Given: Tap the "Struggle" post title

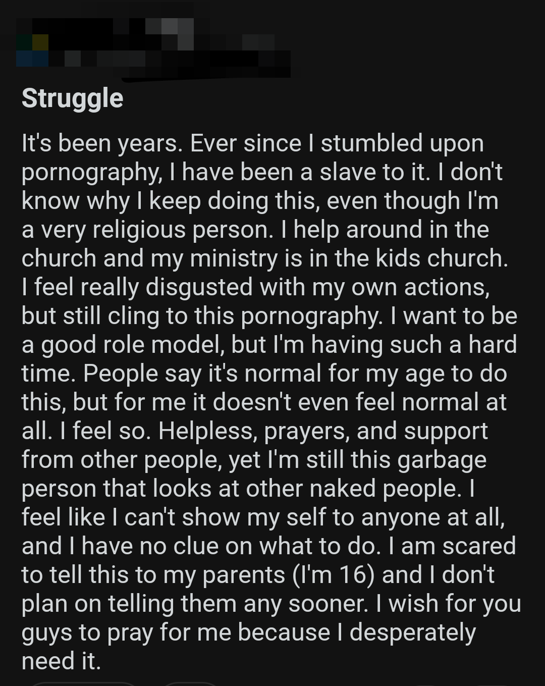Looking at the screenshot, I should pyautogui.click(x=72, y=98).
